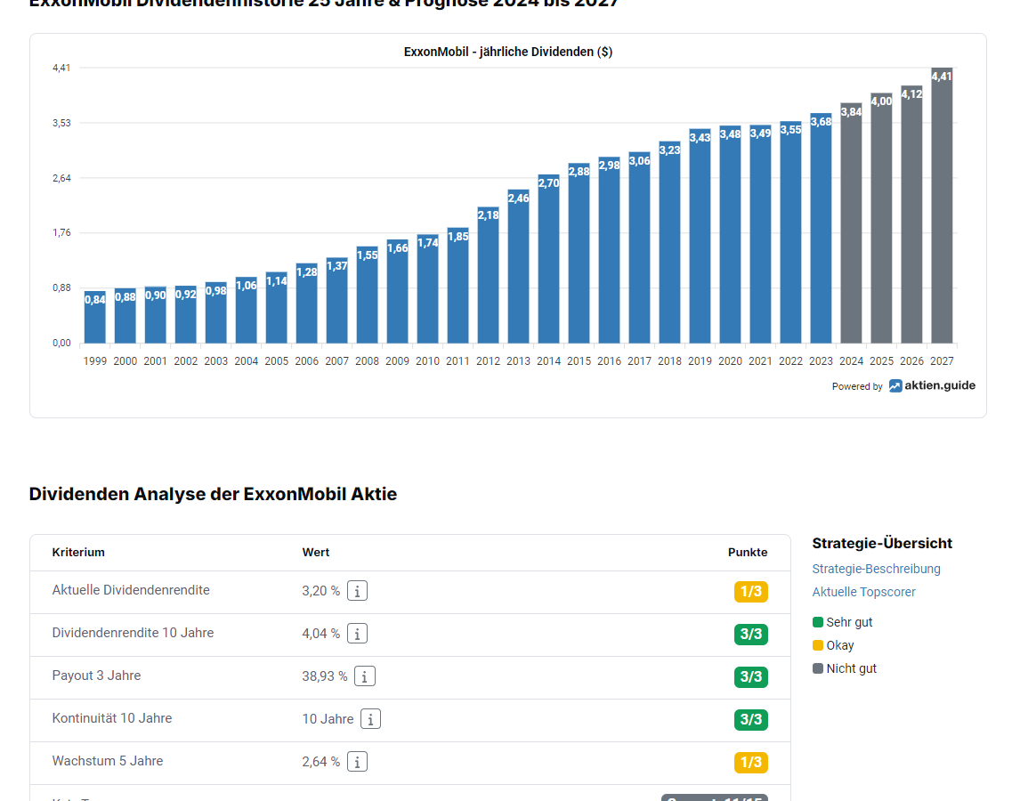The image size is (1012, 801).
Task: Select the grey 2026 forecast bar labeled 4,12
Action: 912,214
